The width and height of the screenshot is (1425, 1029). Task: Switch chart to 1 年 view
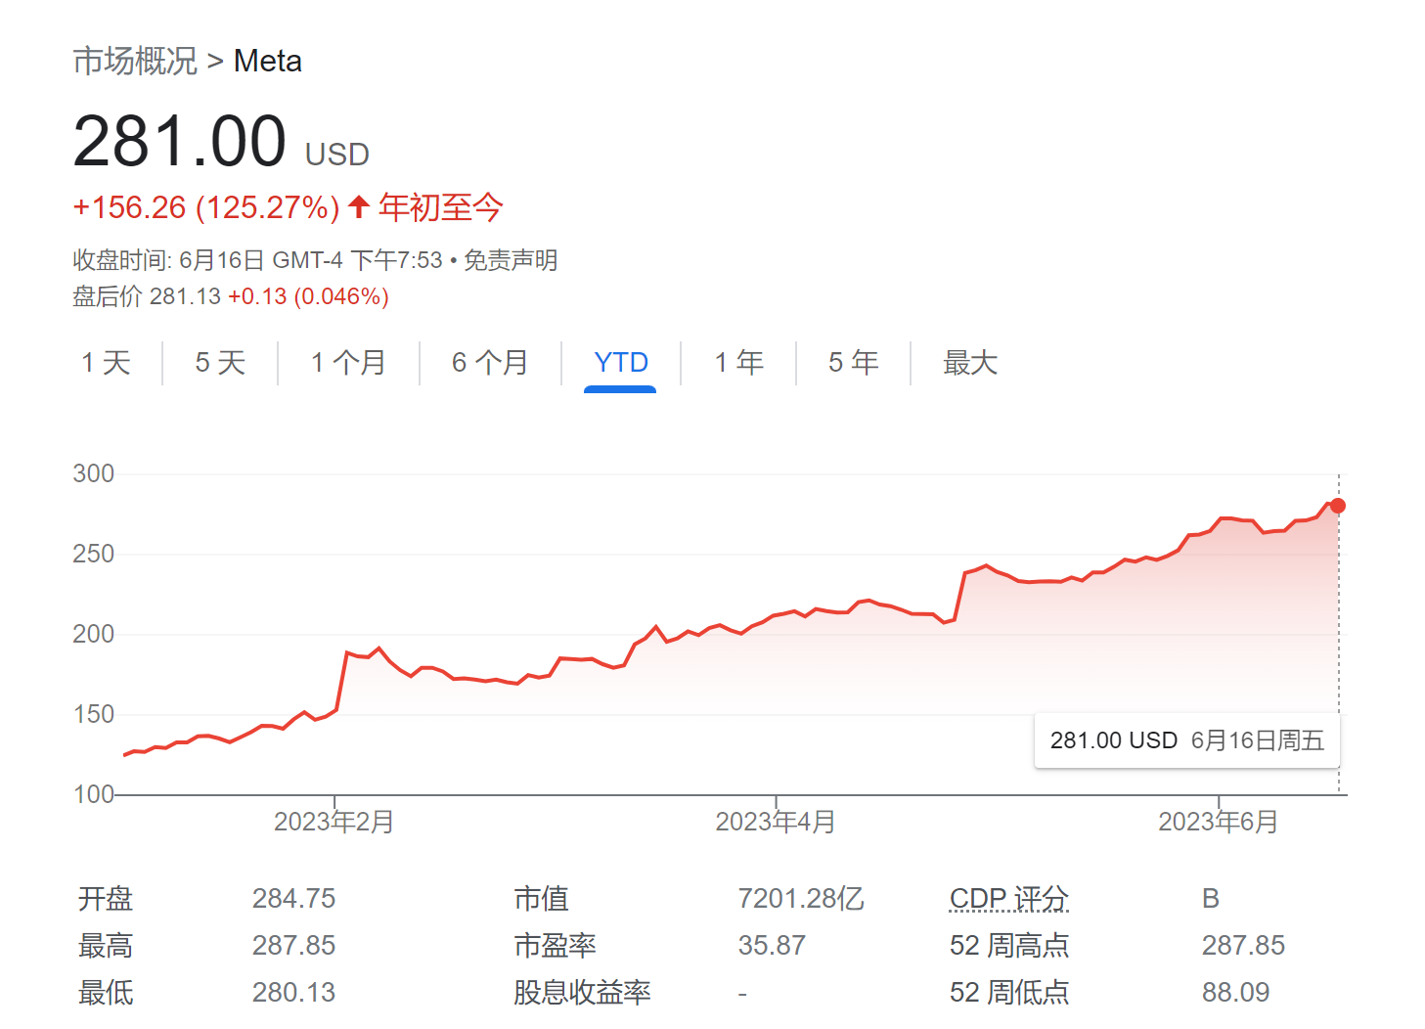pos(738,363)
